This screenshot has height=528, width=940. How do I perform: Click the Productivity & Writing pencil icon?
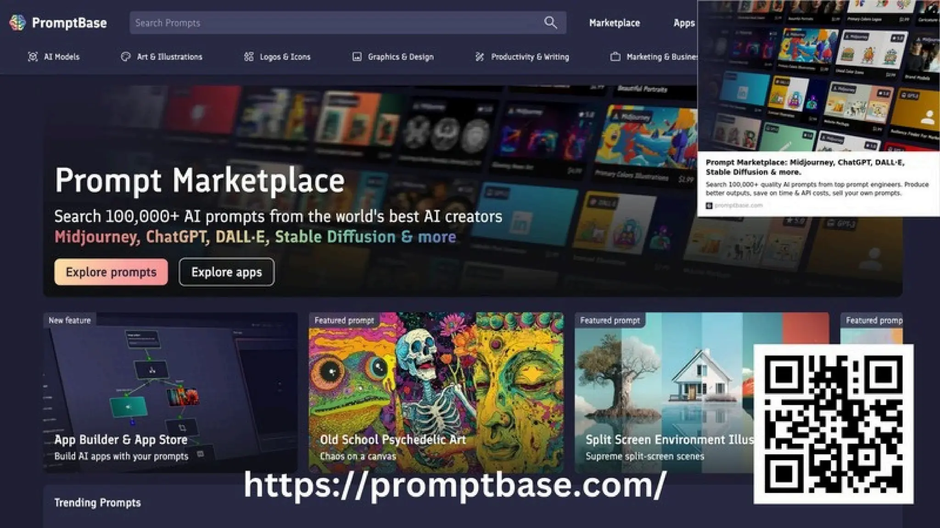pos(480,57)
